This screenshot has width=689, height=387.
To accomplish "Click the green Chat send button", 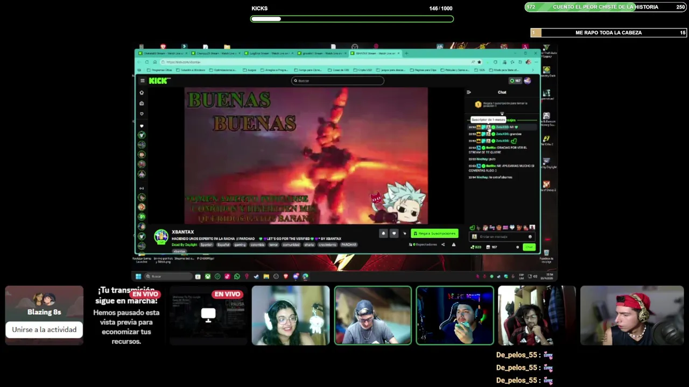I will click(529, 247).
